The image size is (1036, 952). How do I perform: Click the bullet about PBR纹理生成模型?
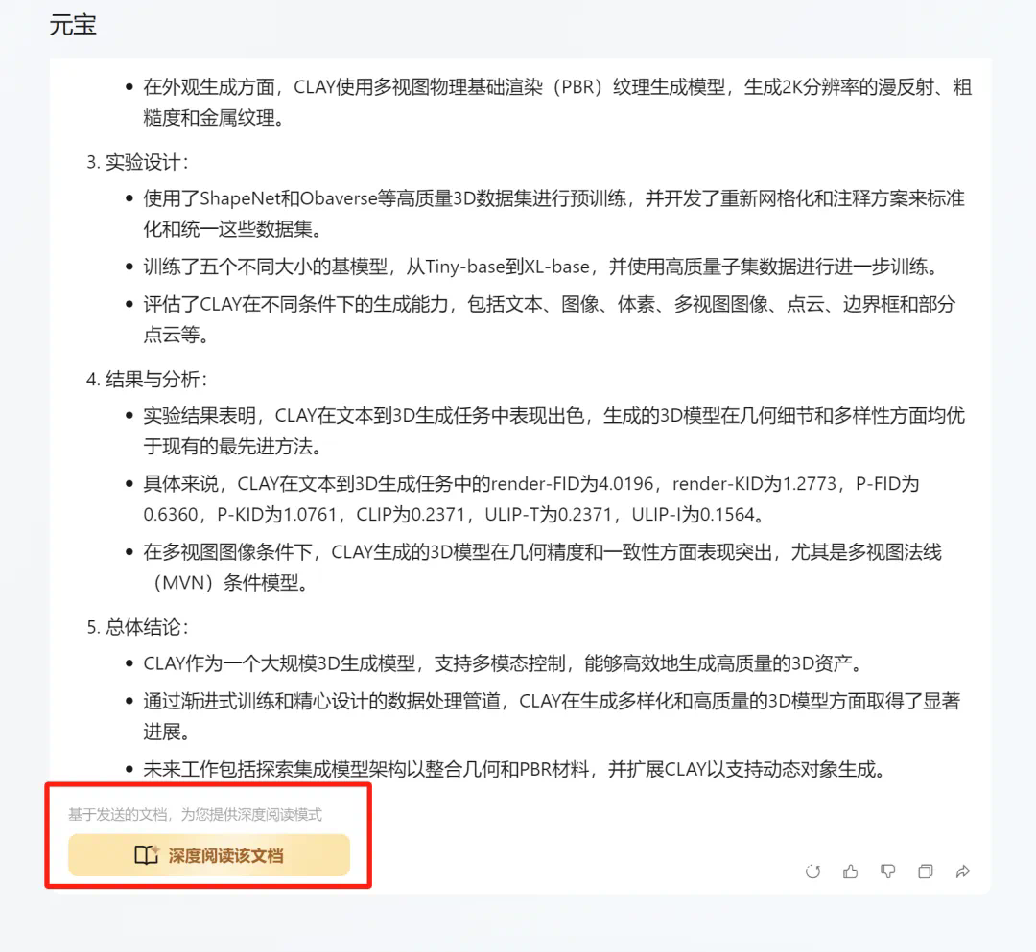tap(557, 103)
